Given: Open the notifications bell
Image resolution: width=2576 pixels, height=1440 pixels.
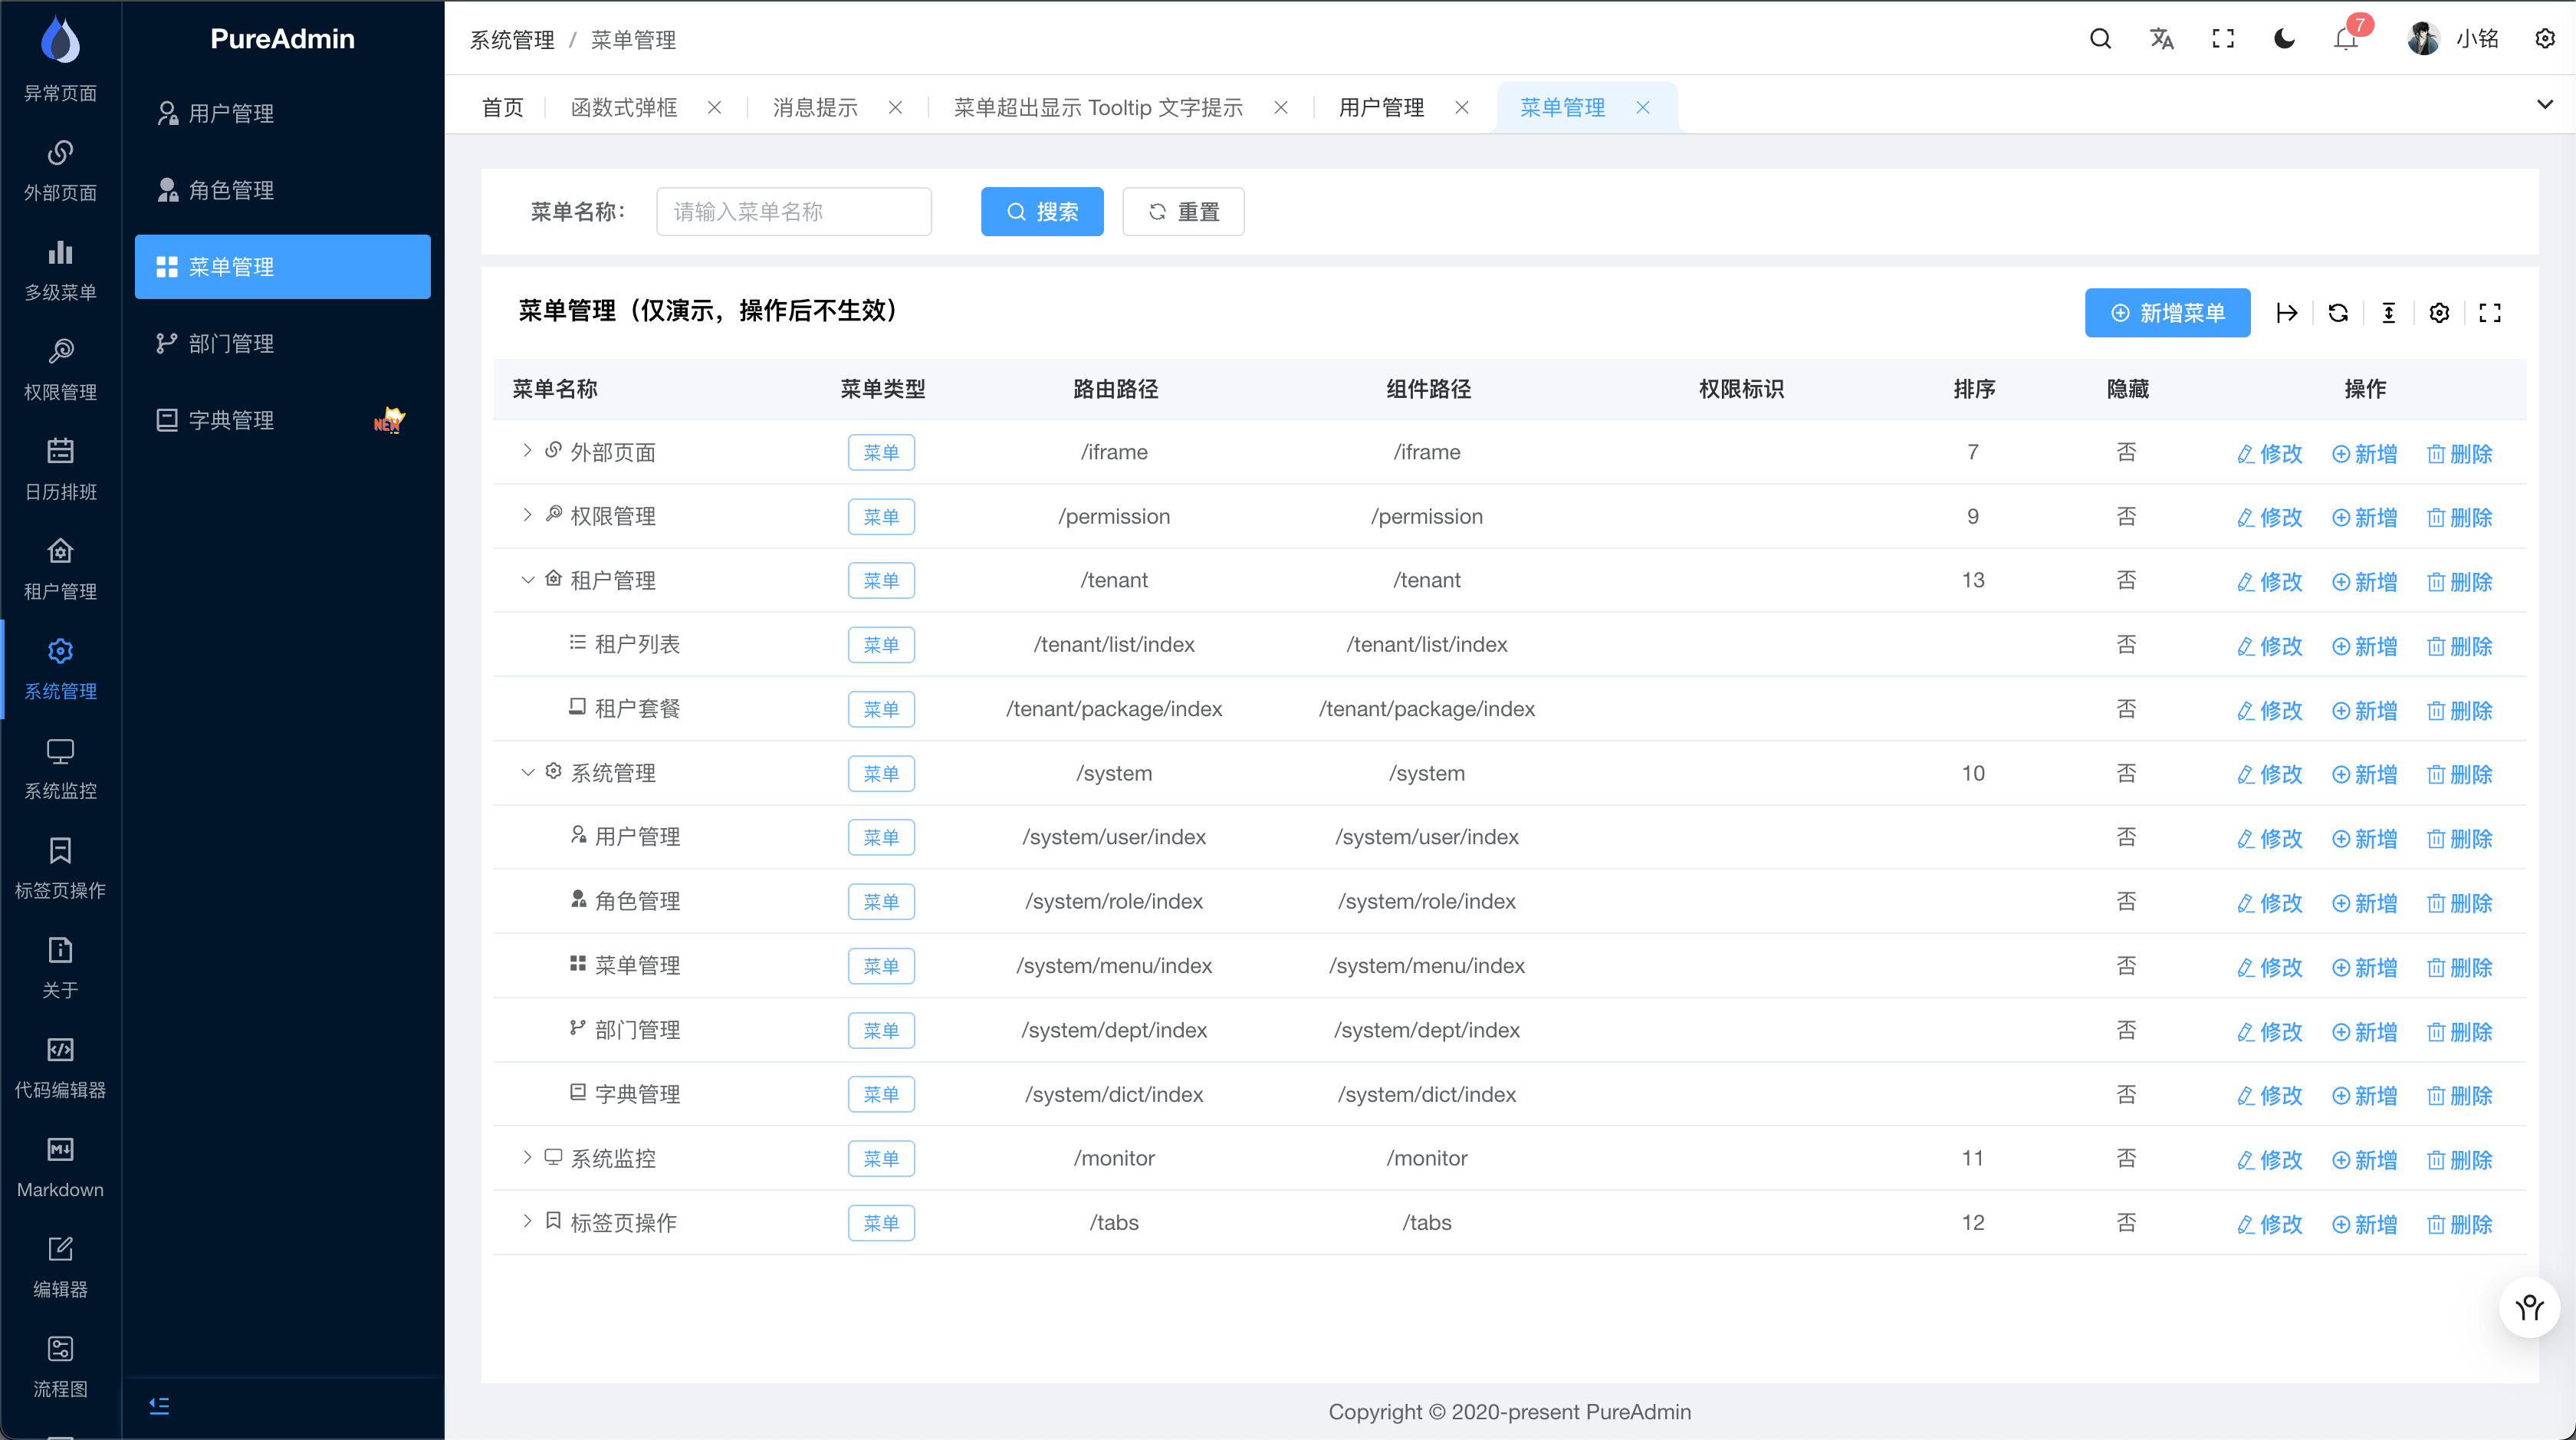Looking at the screenshot, I should [2345, 40].
